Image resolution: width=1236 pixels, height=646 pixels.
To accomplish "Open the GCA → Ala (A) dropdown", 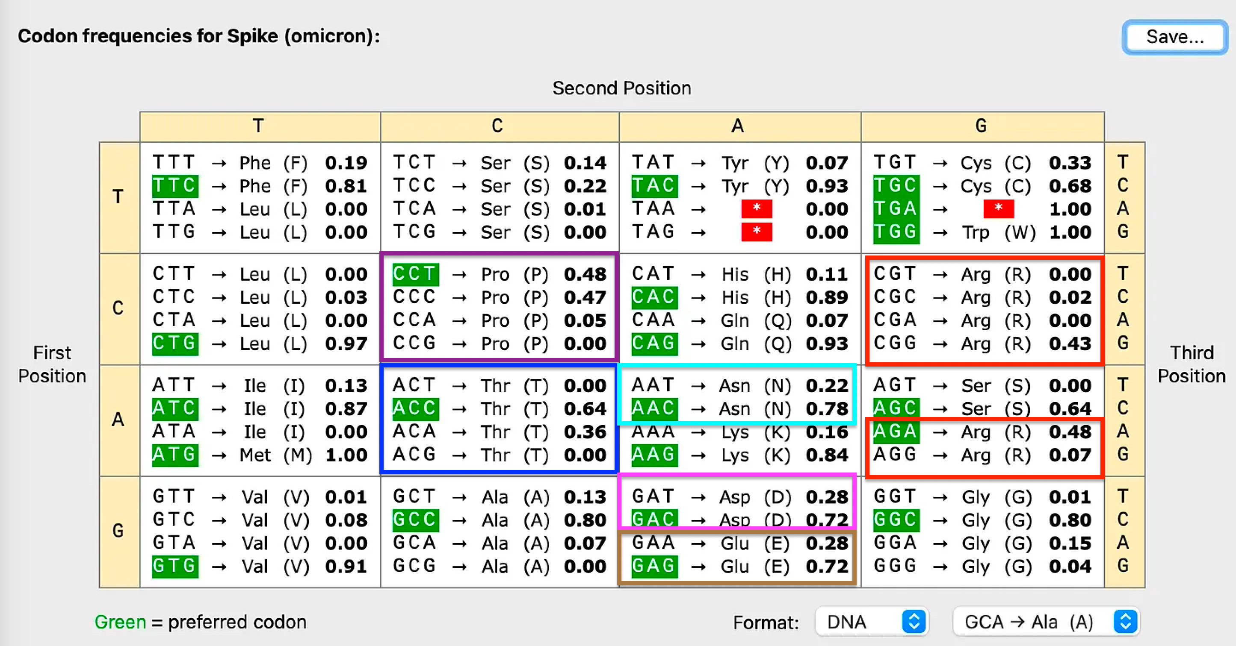I will 1036,622.
